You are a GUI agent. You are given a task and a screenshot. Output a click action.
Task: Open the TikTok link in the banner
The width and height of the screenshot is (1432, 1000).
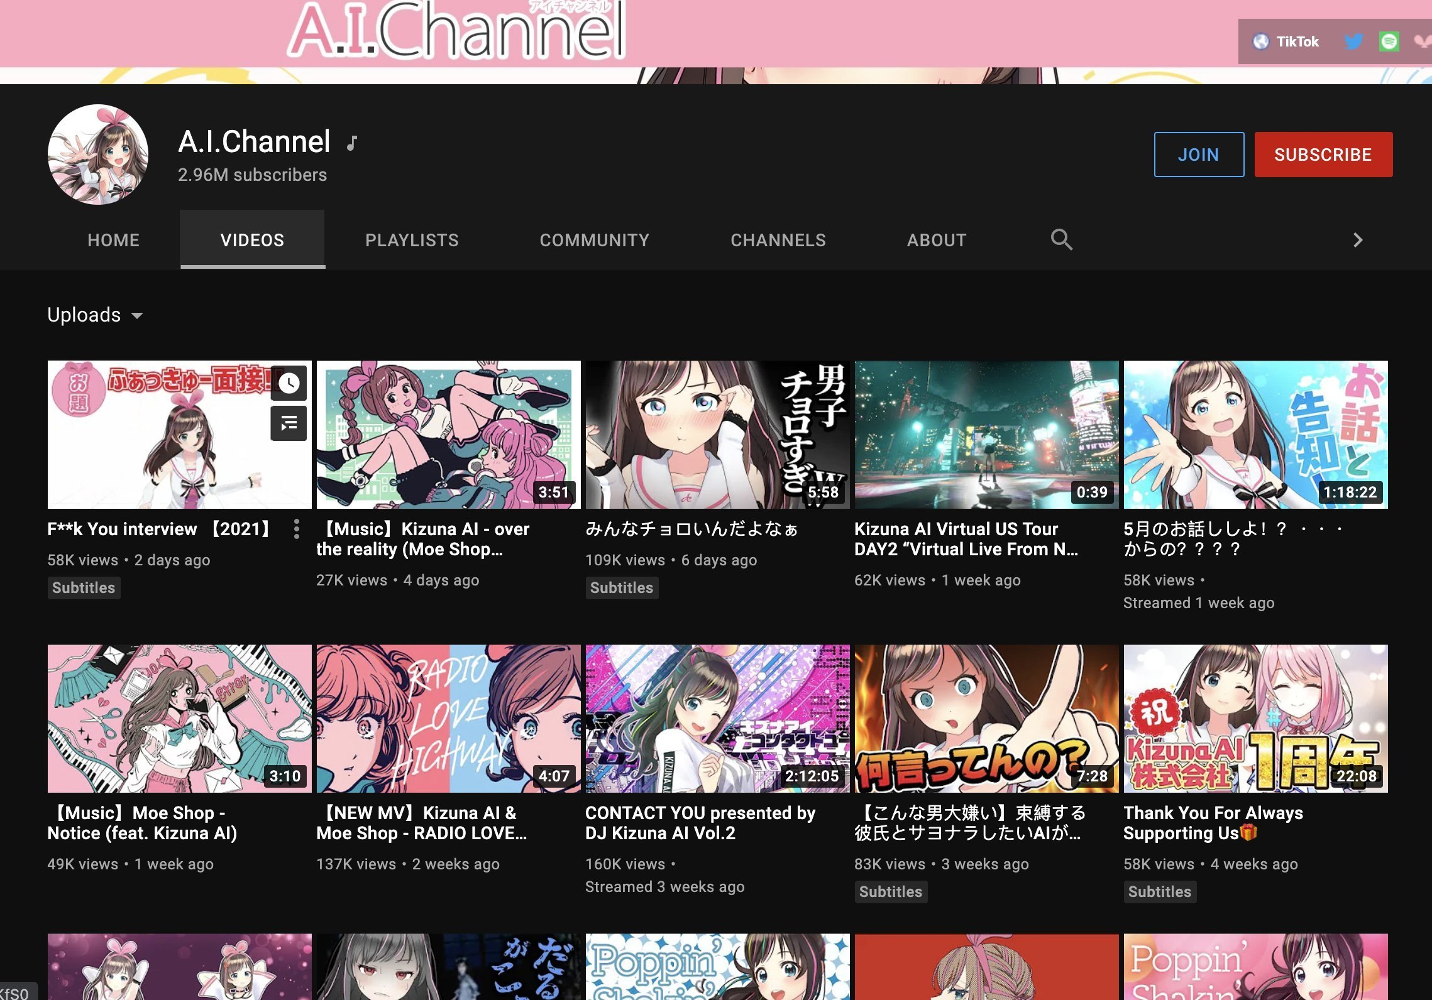[1286, 41]
